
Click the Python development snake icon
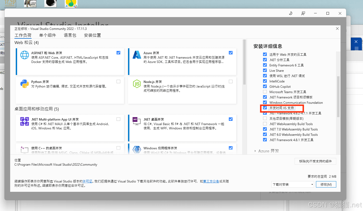click(x=25, y=84)
